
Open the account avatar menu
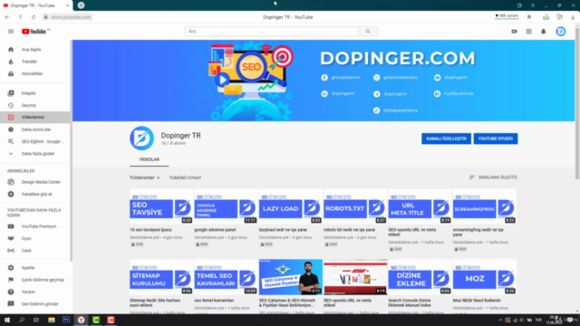coord(561,32)
